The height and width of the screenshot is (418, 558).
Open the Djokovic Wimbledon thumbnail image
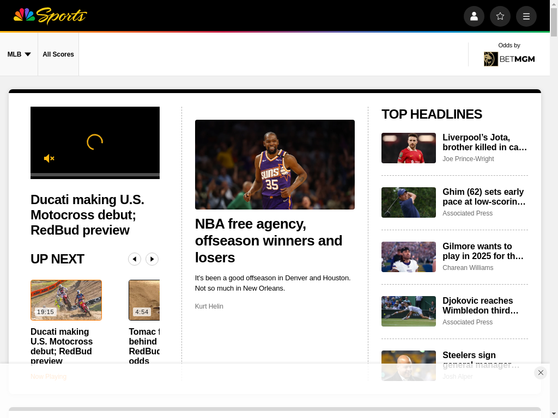coord(409,311)
